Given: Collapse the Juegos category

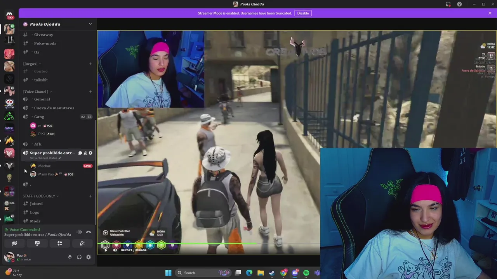Looking at the screenshot, I should [32, 64].
